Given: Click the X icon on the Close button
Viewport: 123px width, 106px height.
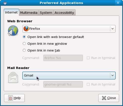Looking at the screenshot, I should [104, 98].
